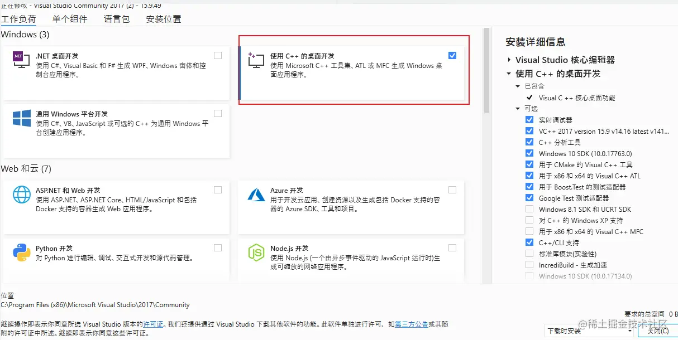Tick the 通用 Windows 平台开发 workload checkbox
Image resolution: width=678 pixels, height=340 pixels.
218,113
